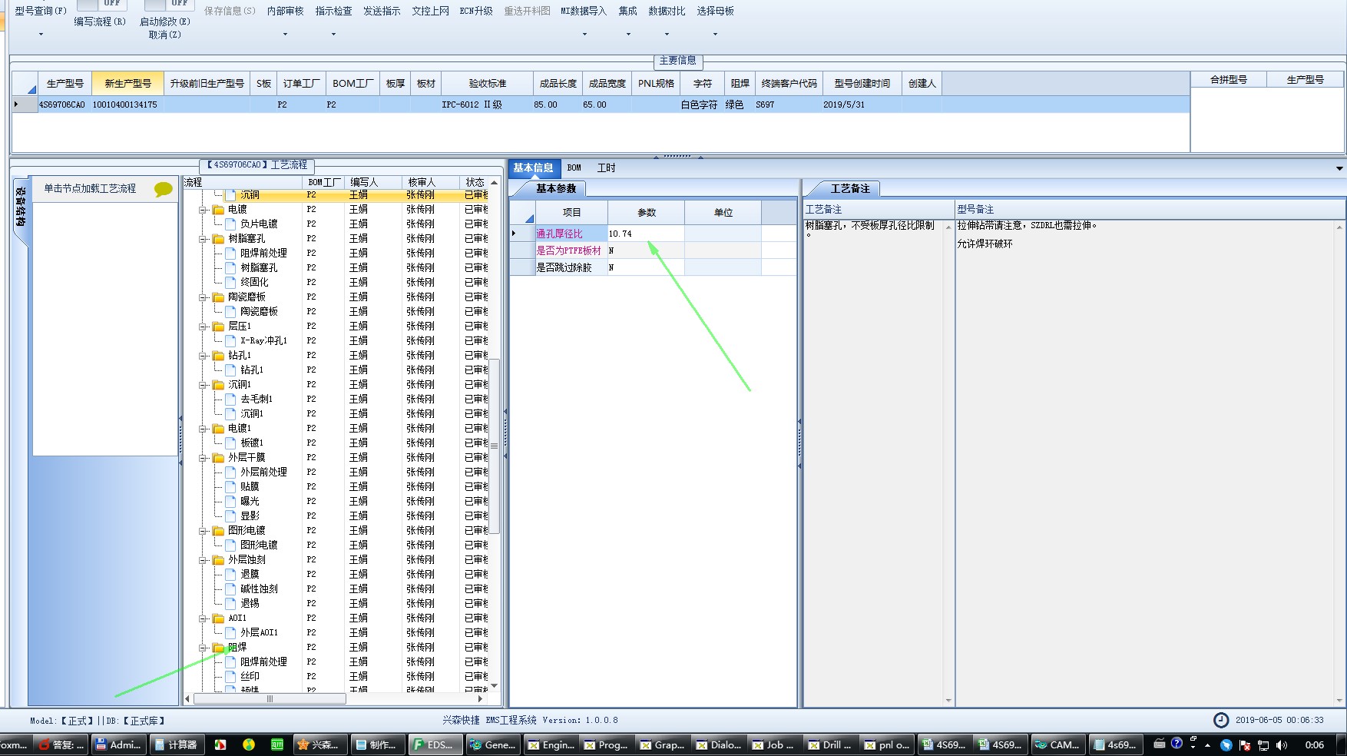Open the 指示检查 dropdown arrow
Viewport: 1347px width, 756px height.
(x=333, y=35)
